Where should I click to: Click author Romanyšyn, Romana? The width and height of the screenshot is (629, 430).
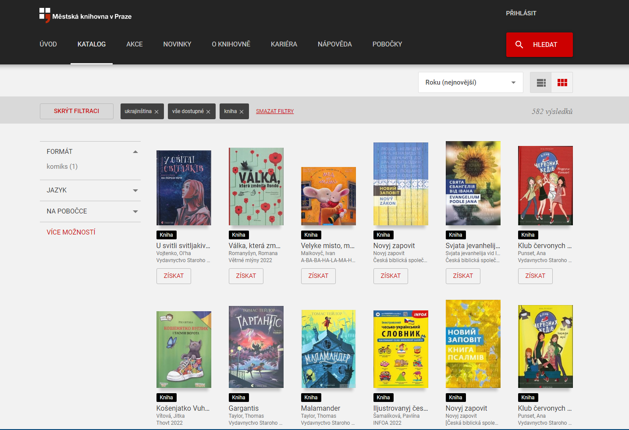tap(253, 253)
